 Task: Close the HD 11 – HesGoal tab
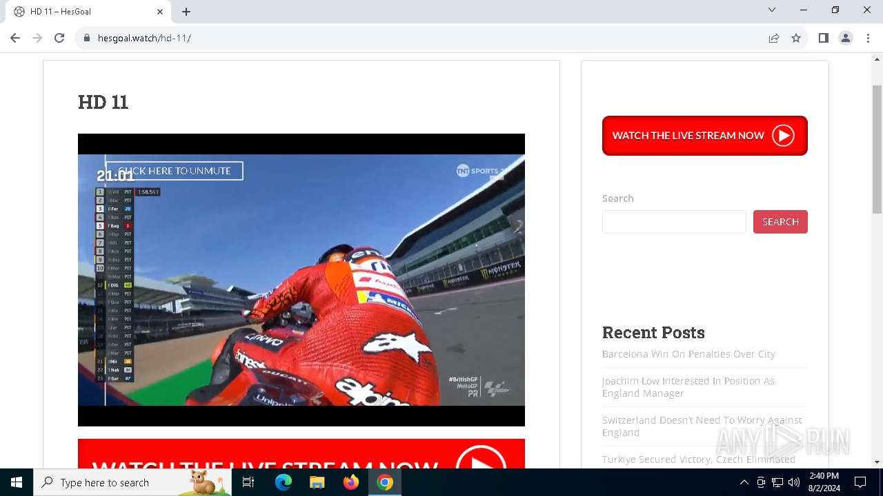tap(160, 12)
